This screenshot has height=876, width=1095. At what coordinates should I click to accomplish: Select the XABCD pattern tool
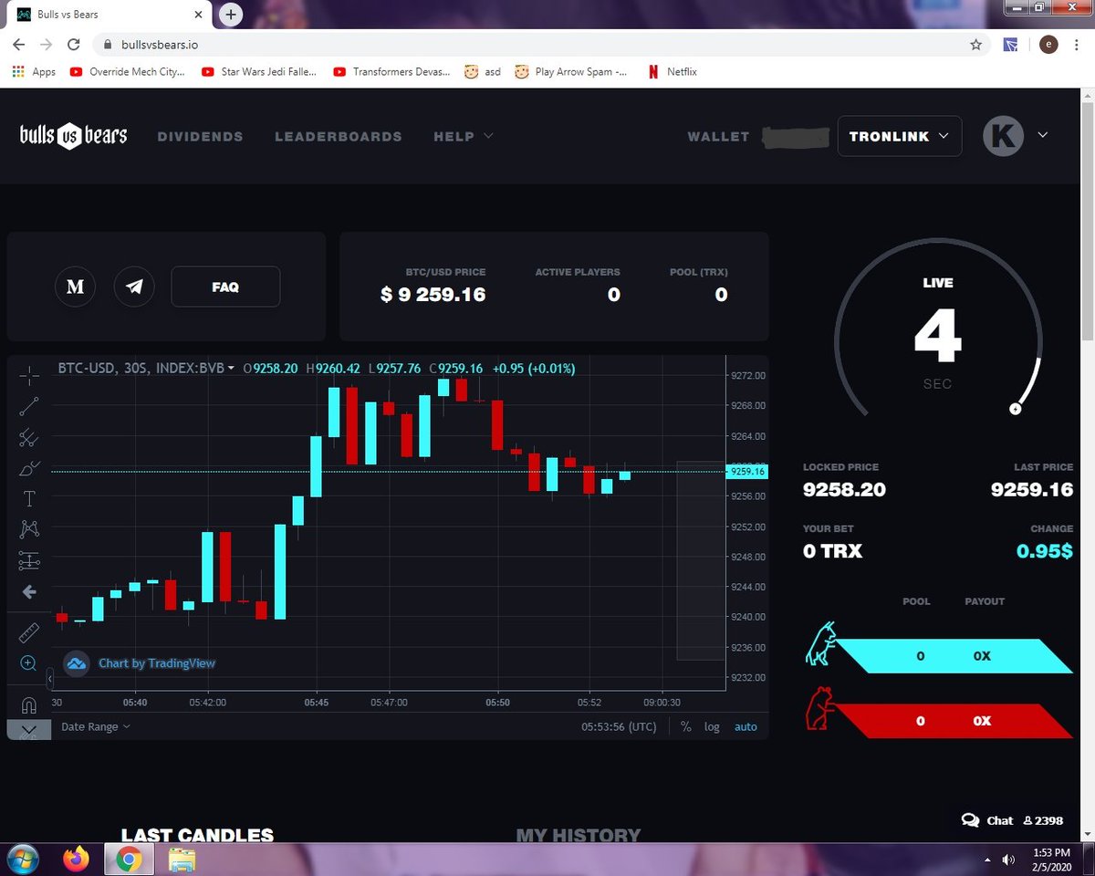click(x=29, y=529)
